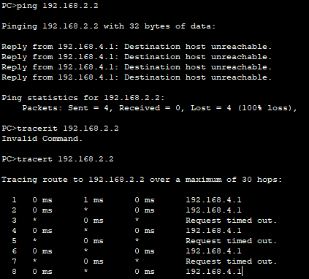309x279 pixels.
Task: Click the 192.168.4.1 address in hop 4 row
Action: point(213,231)
